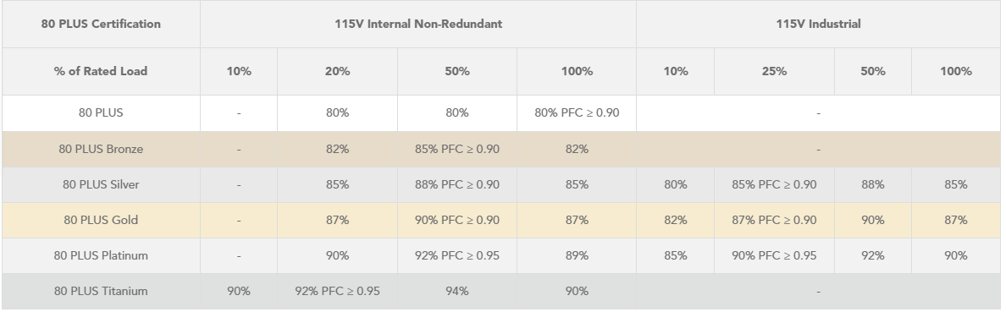
Task: Click the 80 PLUS Silver row label
Action: (x=101, y=184)
